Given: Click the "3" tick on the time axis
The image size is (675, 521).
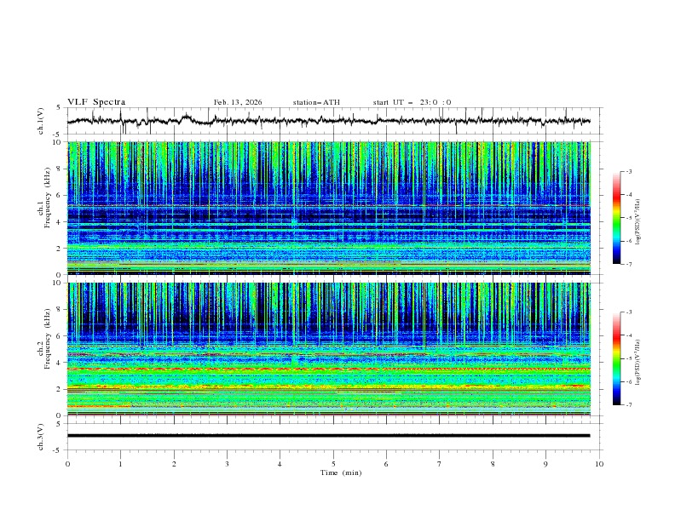Looking at the screenshot, I should coord(227,464).
